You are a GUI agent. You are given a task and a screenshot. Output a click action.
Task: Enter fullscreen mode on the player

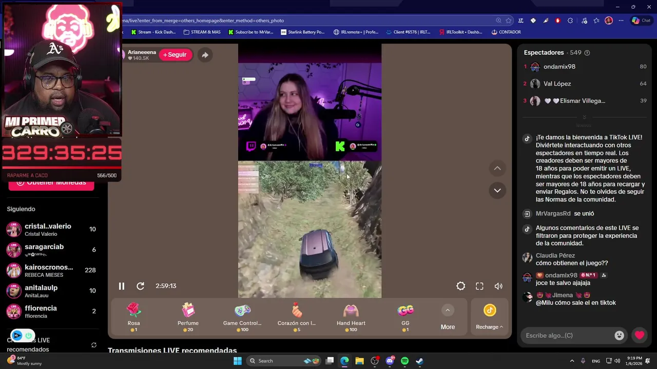[x=479, y=286]
